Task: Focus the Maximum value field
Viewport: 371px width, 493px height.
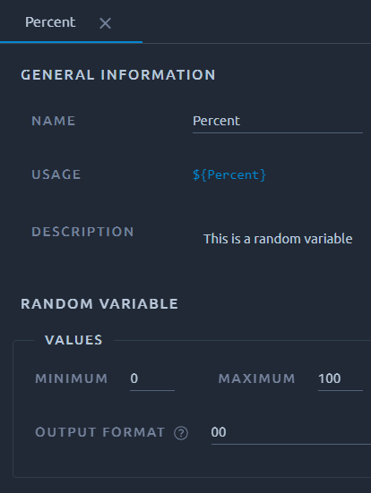Action: tap(341, 378)
